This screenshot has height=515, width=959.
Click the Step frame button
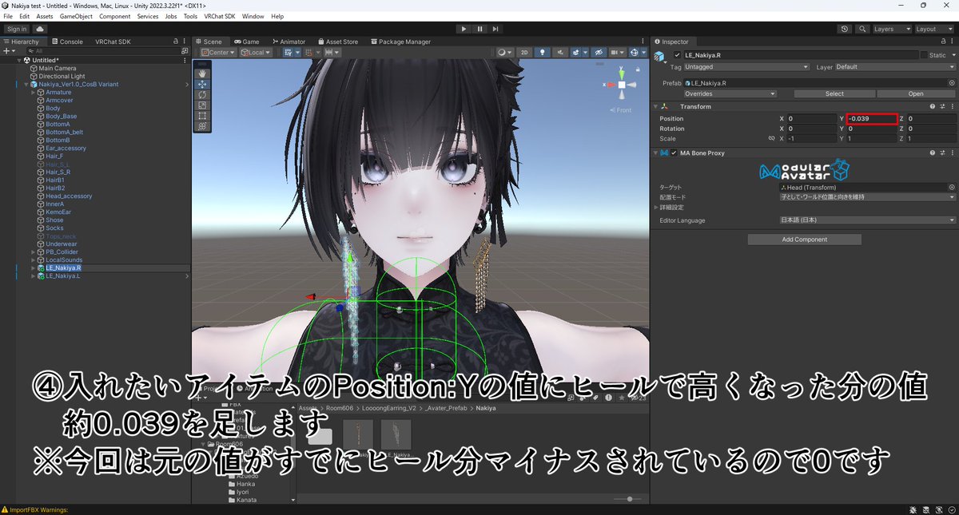497,29
